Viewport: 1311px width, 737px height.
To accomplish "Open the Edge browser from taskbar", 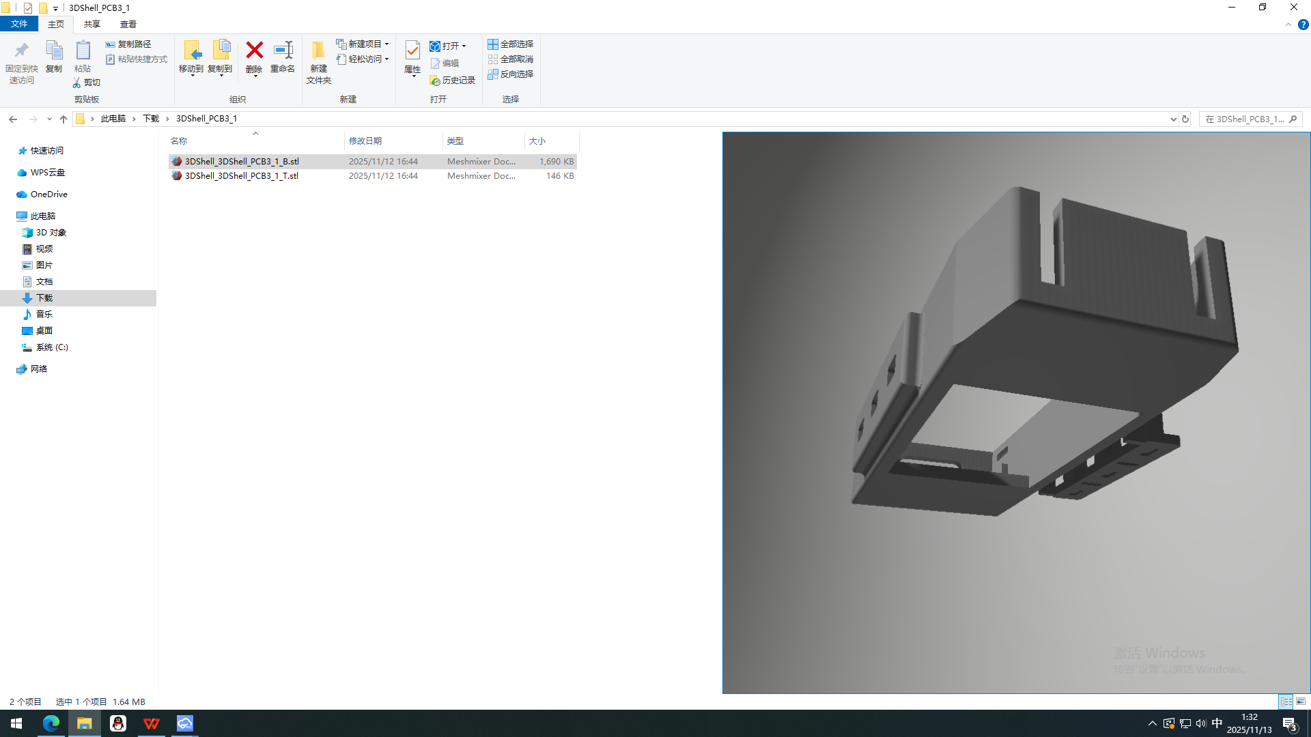I will point(51,723).
